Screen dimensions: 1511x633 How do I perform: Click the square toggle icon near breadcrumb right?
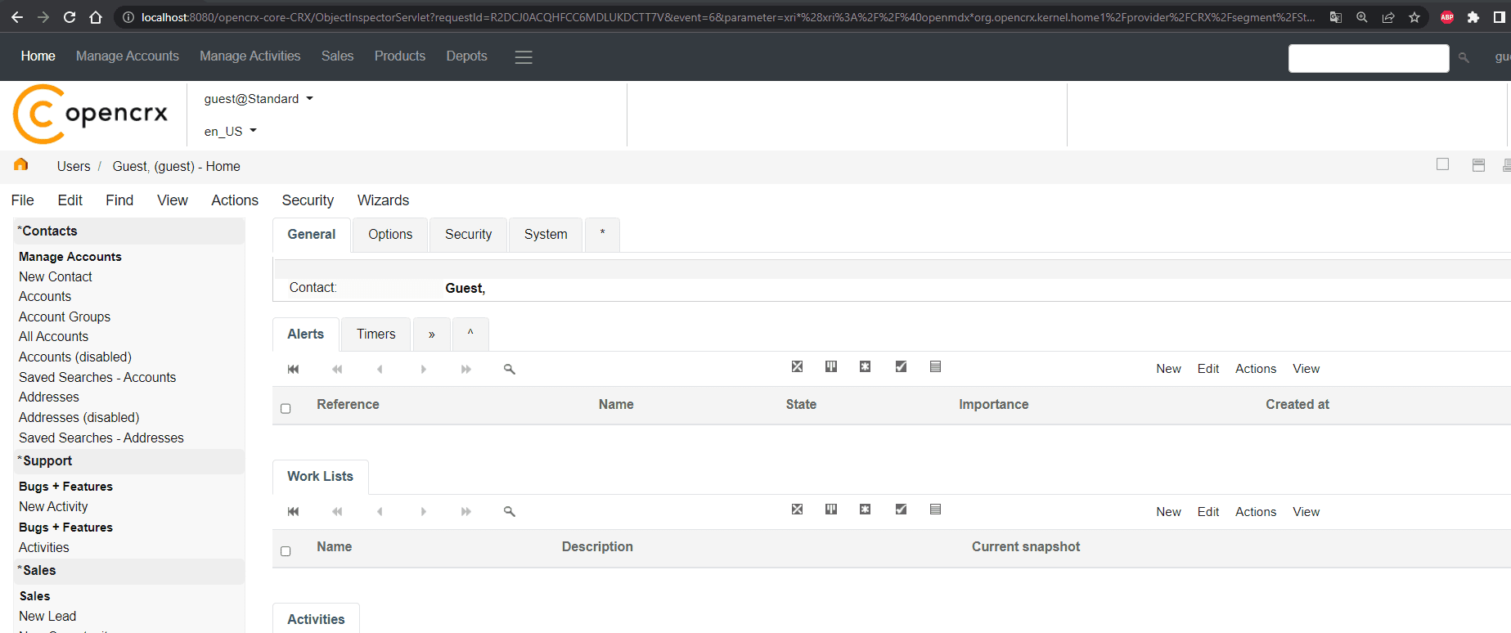click(x=1442, y=164)
